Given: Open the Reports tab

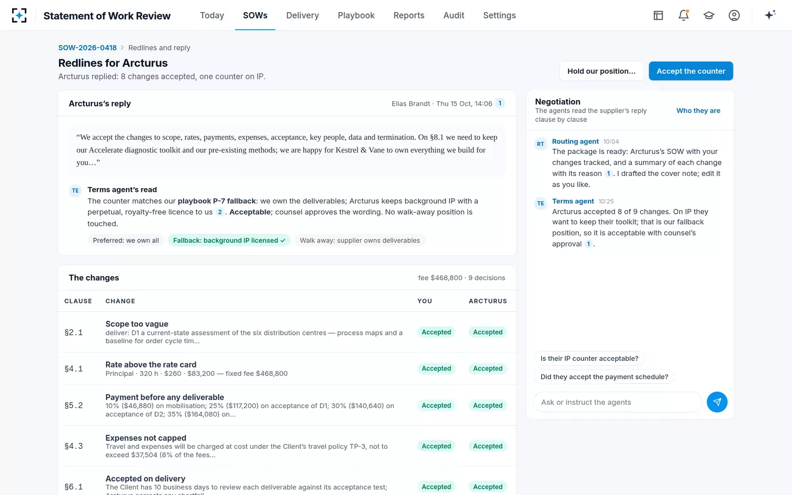Looking at the screenshot, I should (409, 15).
